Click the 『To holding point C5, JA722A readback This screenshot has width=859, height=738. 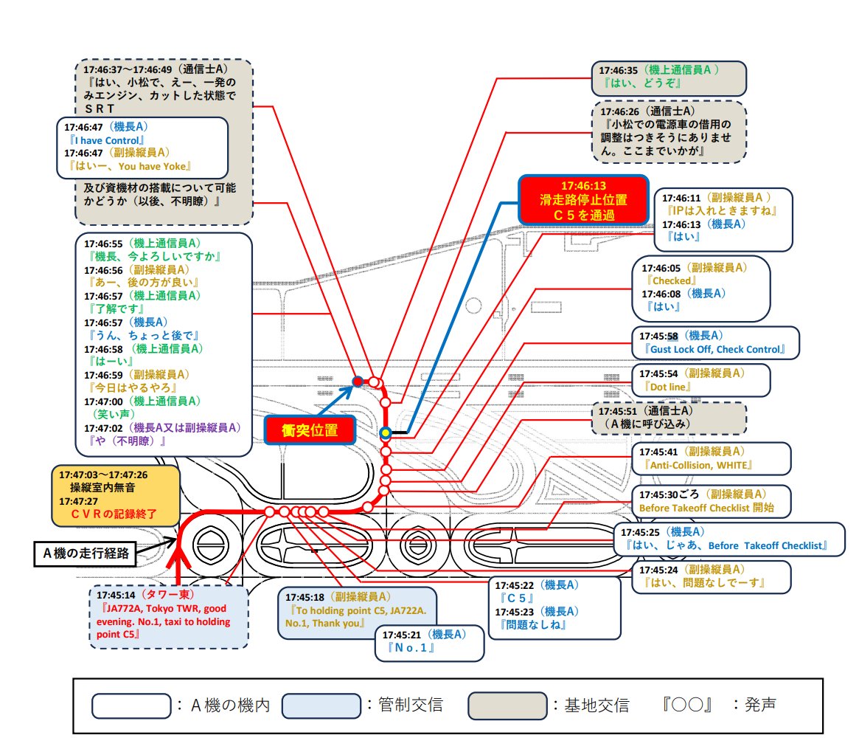(x=356, y=617)
